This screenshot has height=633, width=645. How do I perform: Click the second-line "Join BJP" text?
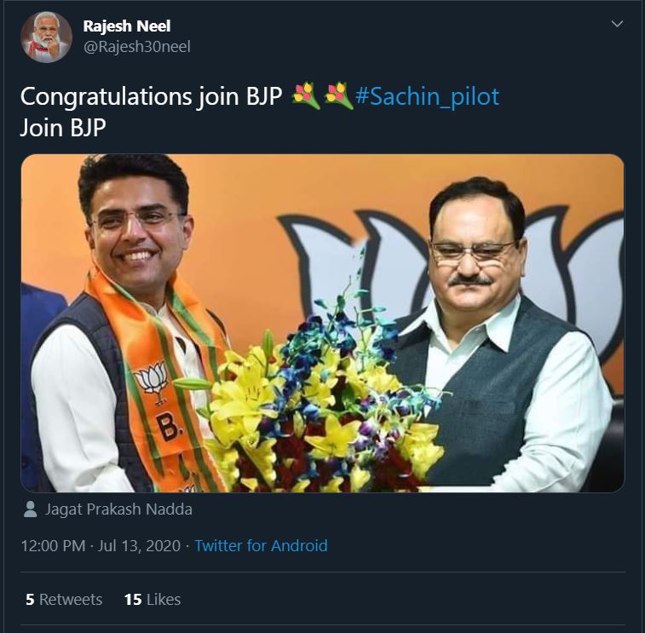(x=63, y=127)
